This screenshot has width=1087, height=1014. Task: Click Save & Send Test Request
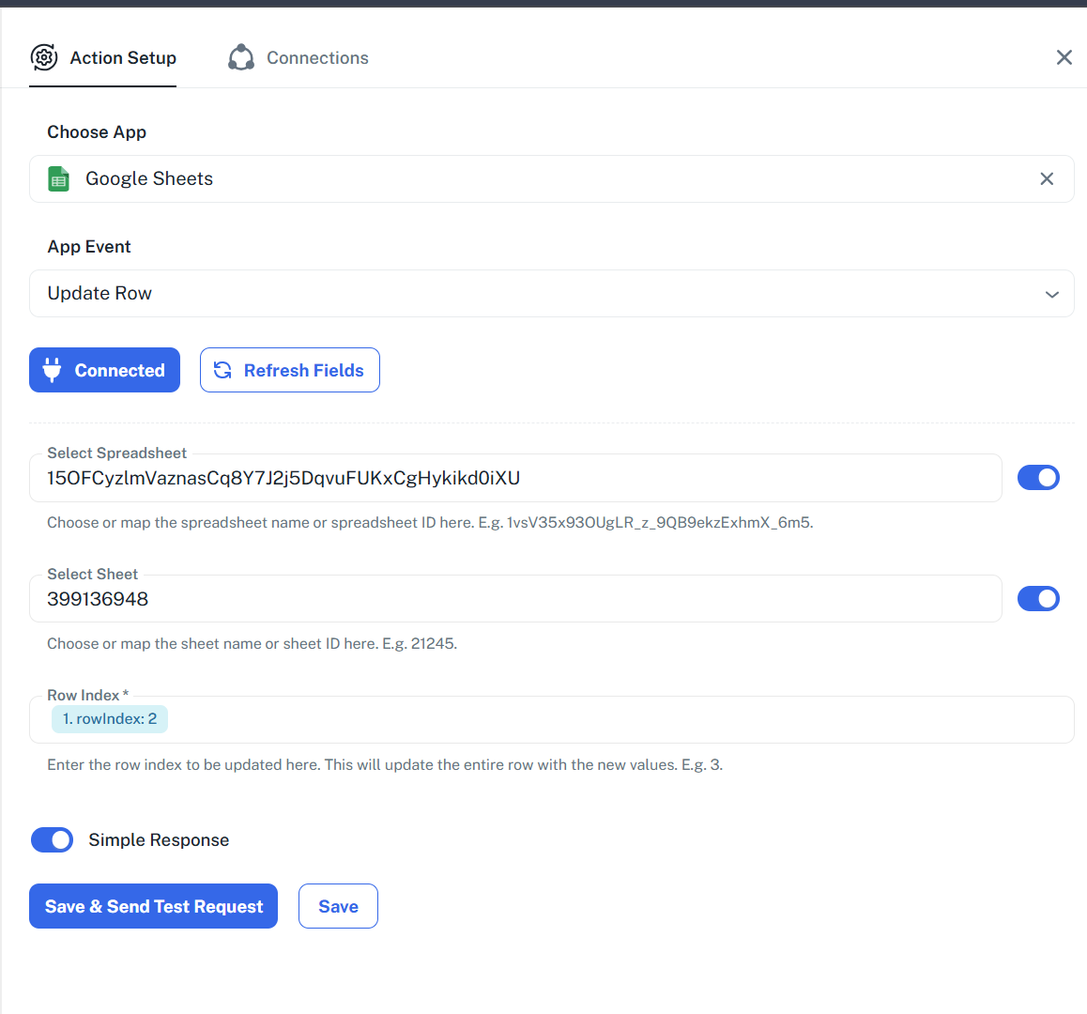tap(153, 906)
